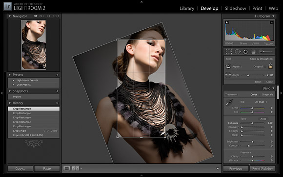Apply Auto tone adjustment
The width and height of the screenshot is (283, 177).
coord(263,119)
